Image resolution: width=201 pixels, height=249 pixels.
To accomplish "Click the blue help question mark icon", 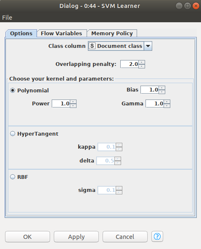I will click(157, 236).
